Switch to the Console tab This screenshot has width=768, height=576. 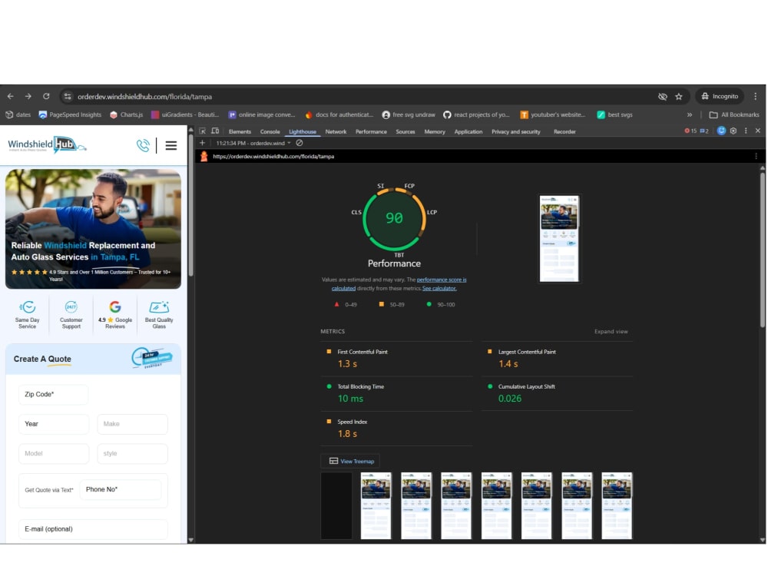[x=270, y=132]
